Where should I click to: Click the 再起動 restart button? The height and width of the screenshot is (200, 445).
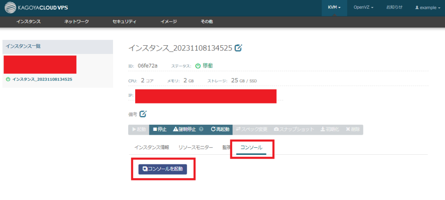point(219,130)
